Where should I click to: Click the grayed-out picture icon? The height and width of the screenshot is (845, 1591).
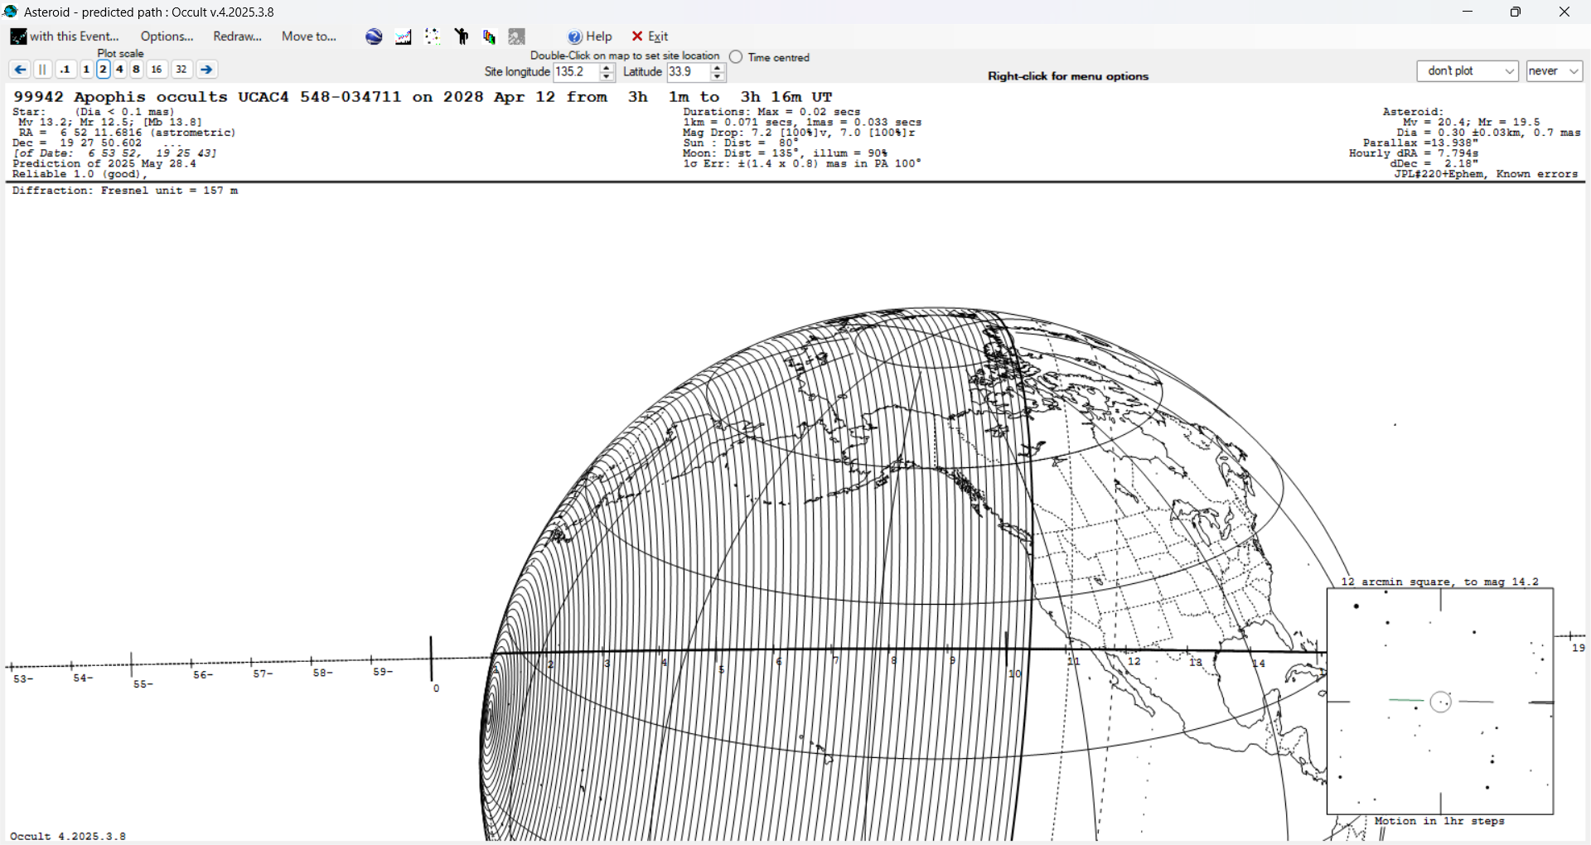(x=517, y=36)
